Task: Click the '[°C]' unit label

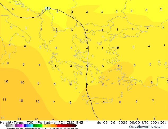Action: (x=61, y=123)
